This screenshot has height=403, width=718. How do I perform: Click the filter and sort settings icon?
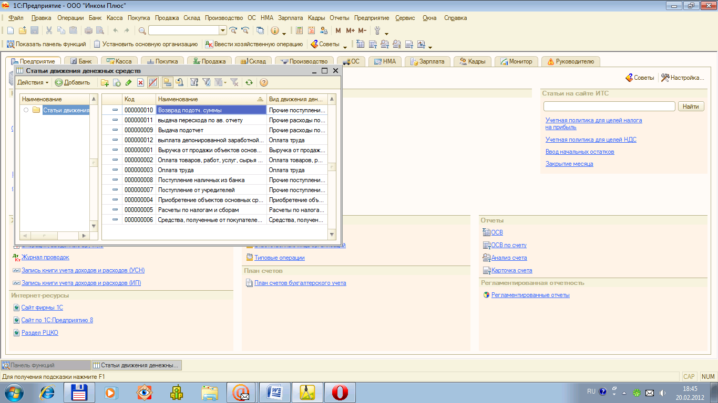tap(194, 82)
